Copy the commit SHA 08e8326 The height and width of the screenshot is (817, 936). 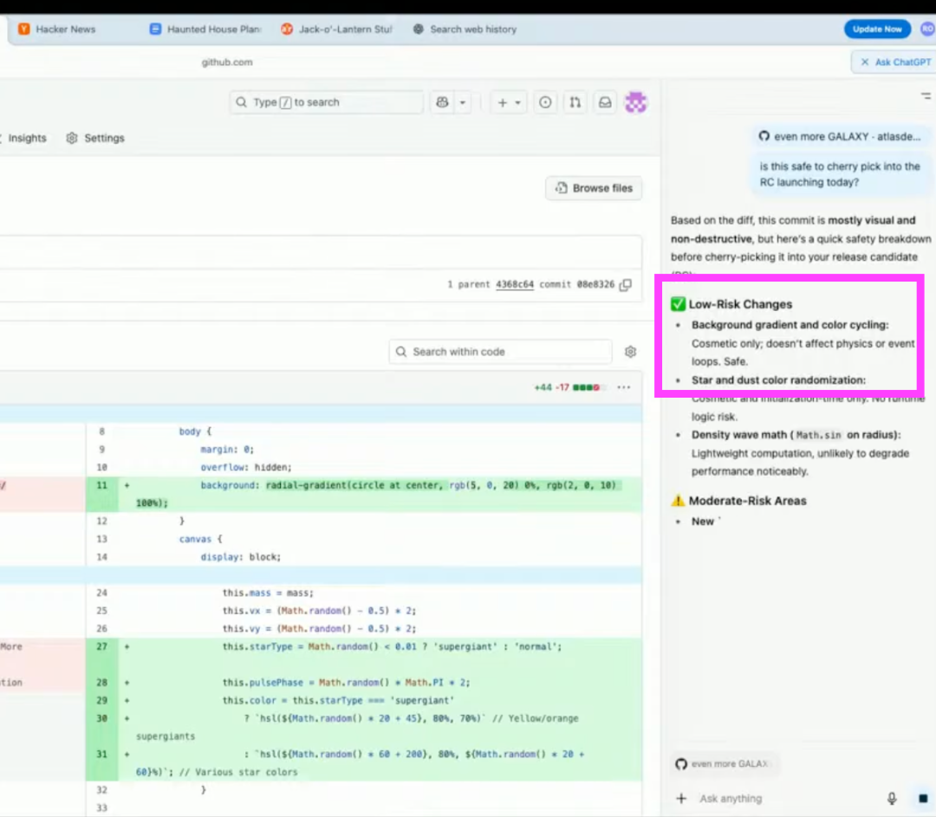point(626,285)
